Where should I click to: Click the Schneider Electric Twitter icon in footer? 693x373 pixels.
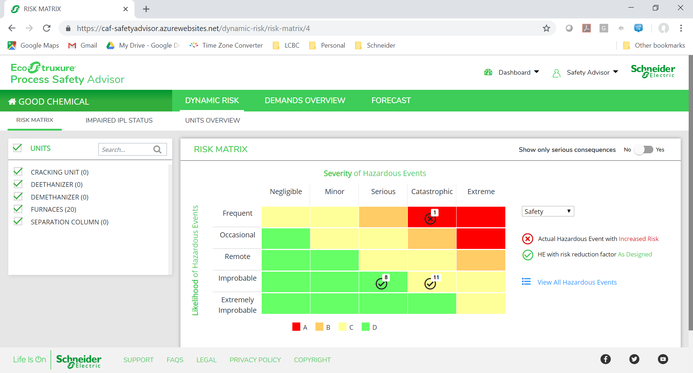(634, 359)
